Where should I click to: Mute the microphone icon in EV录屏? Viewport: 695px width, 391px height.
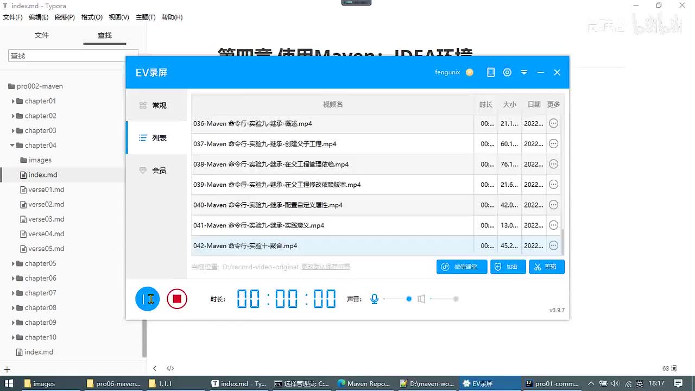pyautogui.click(x=374, y=299)
